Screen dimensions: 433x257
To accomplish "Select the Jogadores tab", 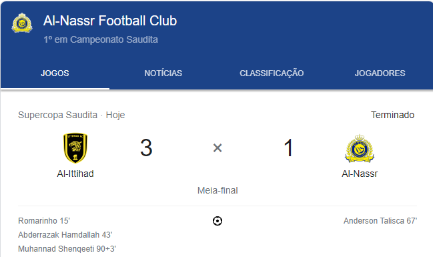I will click(380, 73).
